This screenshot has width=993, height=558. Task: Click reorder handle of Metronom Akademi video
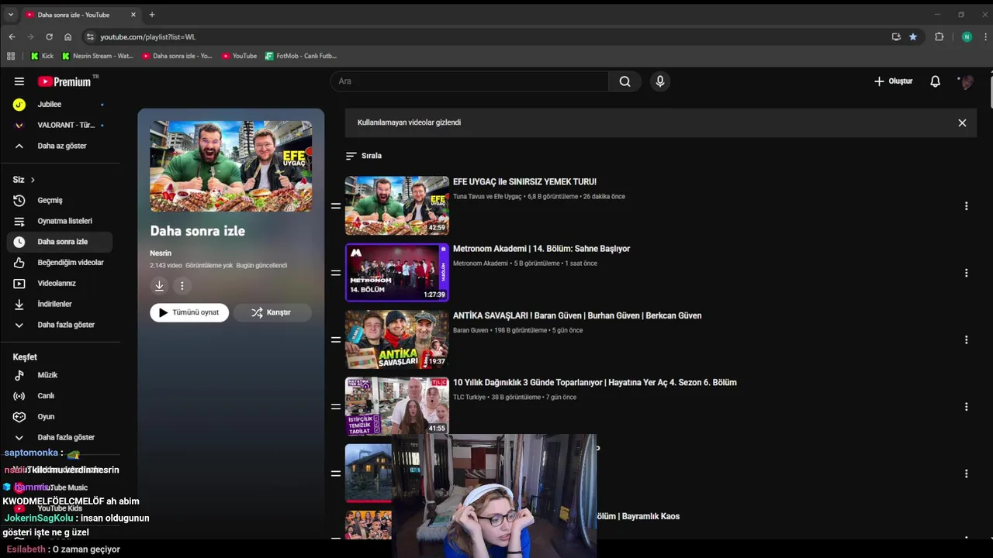tap(336, 273)
